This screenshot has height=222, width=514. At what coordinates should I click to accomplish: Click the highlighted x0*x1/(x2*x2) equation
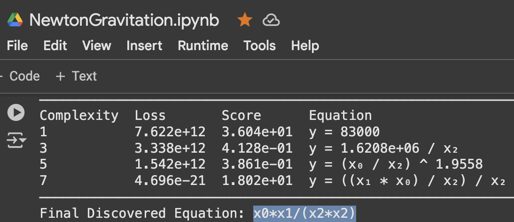pos(304,214)
